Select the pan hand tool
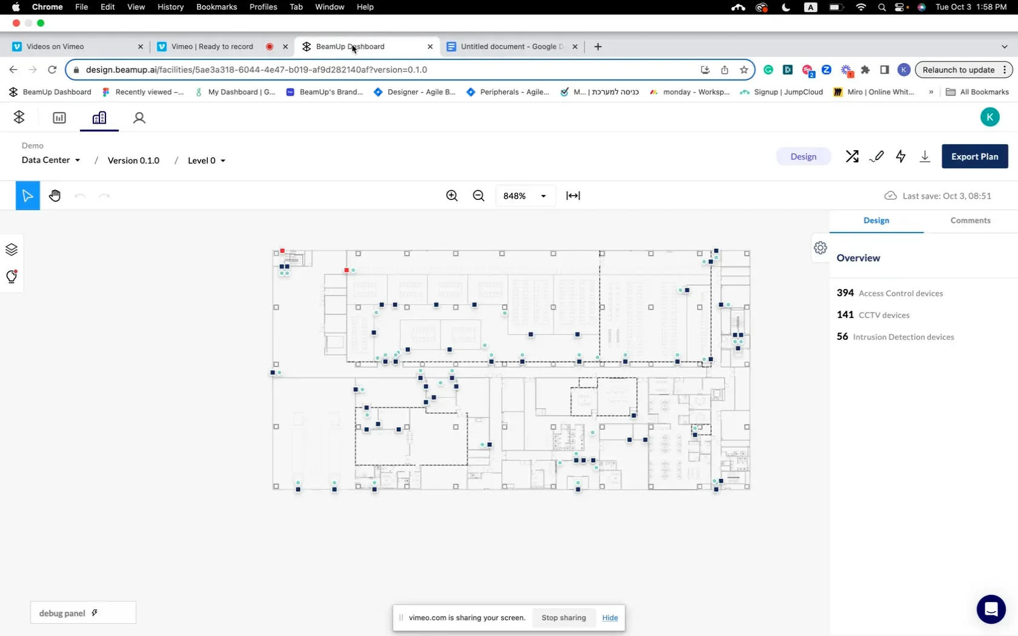The width and height of the screenshot is (1018, 636). (55, 196)
